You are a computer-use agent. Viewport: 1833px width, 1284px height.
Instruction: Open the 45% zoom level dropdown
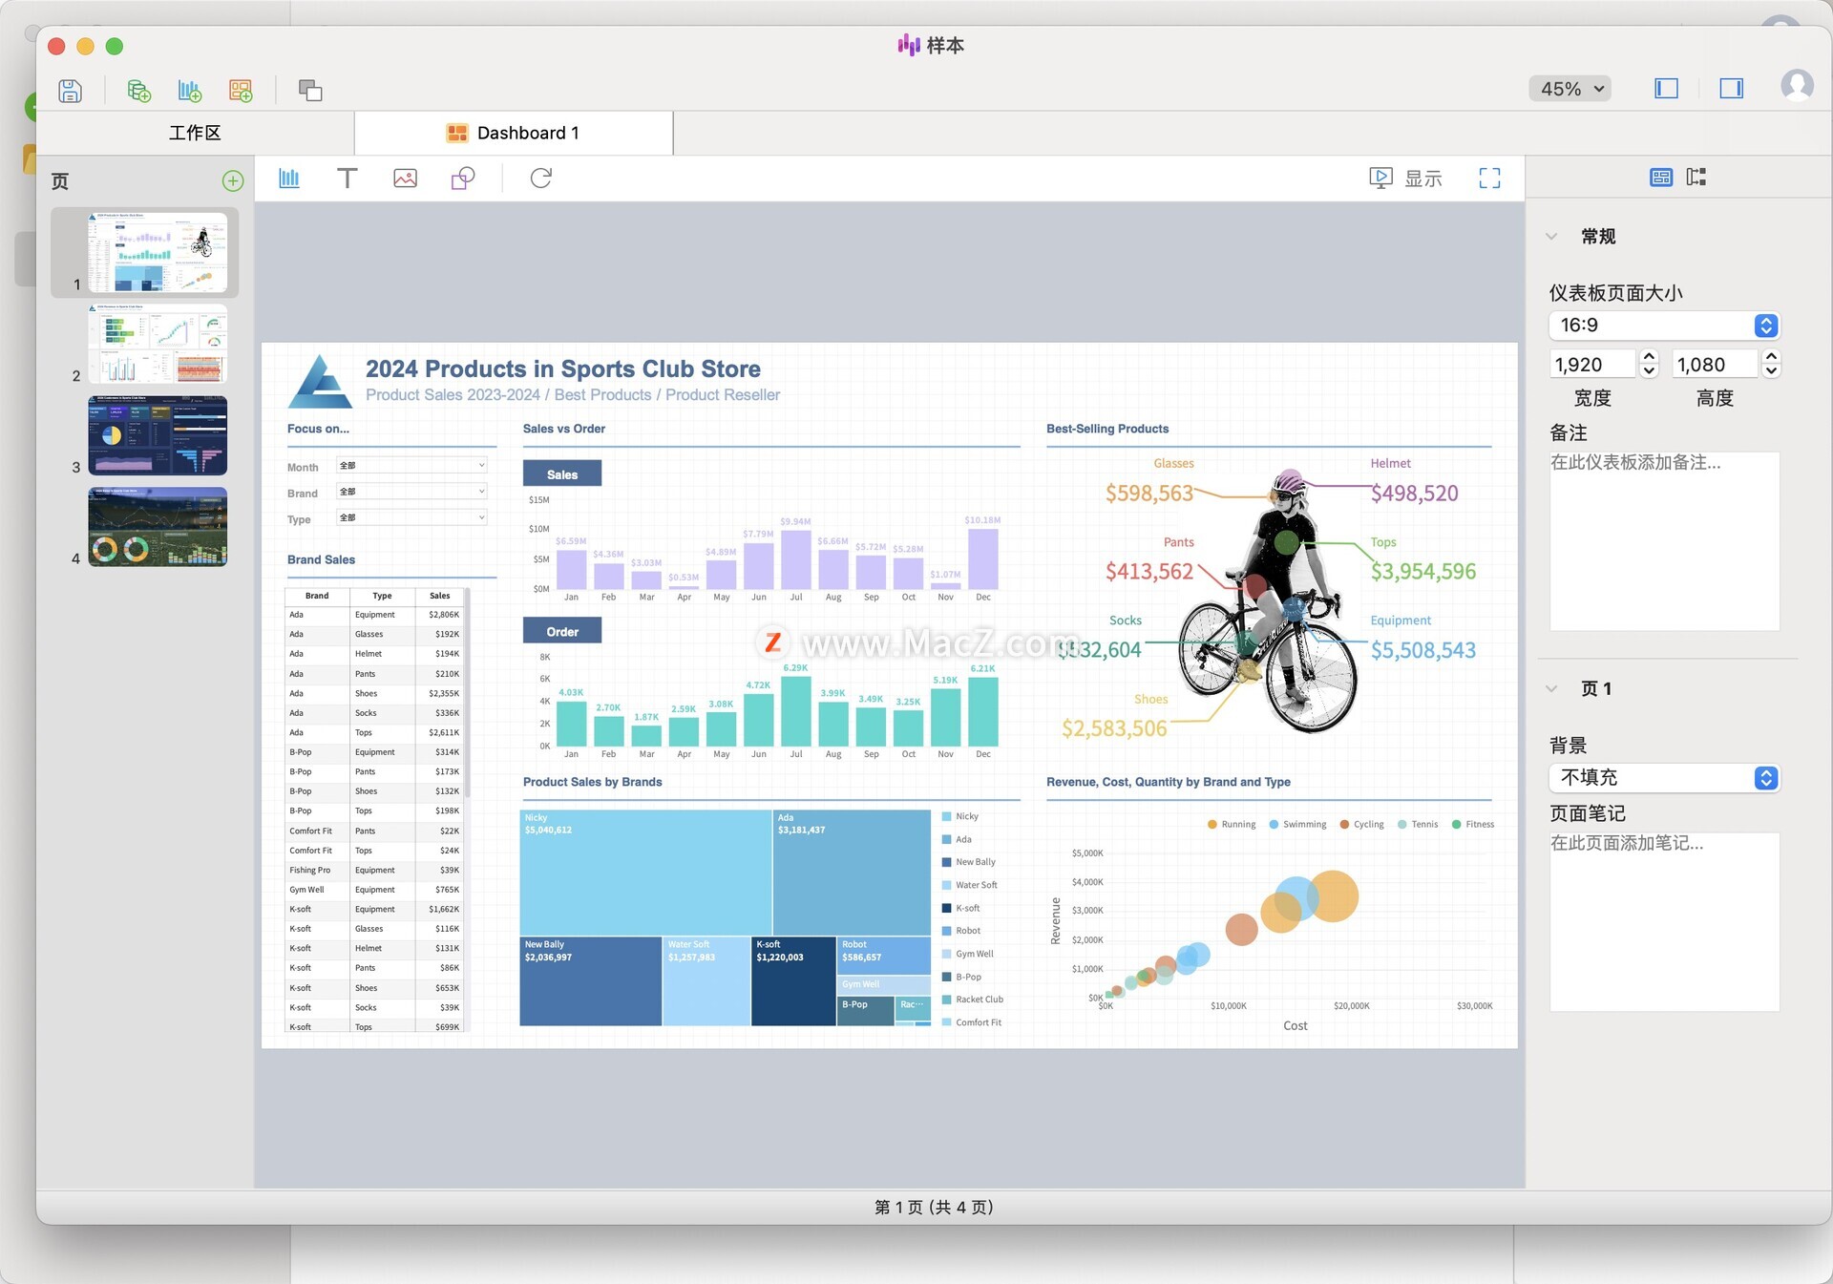point(1570,88)
